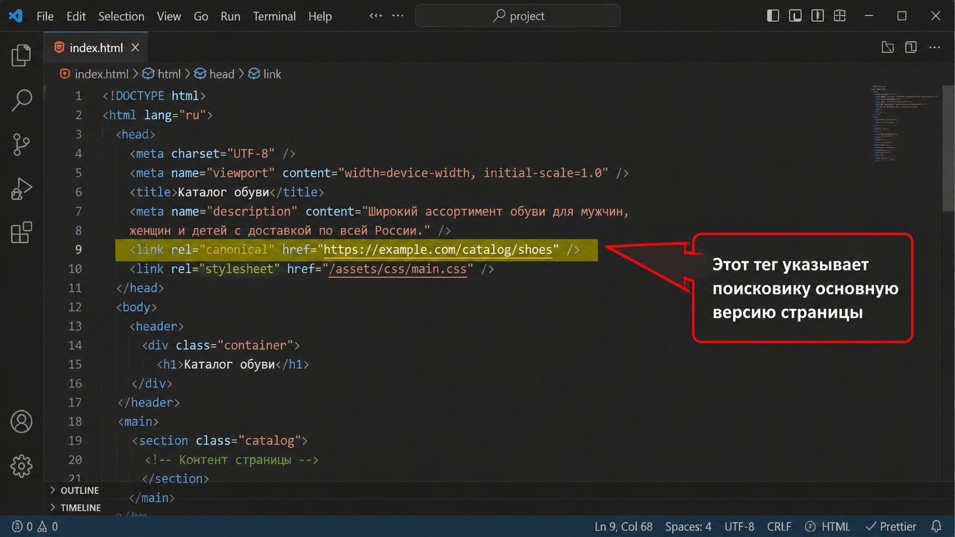Split the editor to the right
955x537 pixels.
pos(911,47)
